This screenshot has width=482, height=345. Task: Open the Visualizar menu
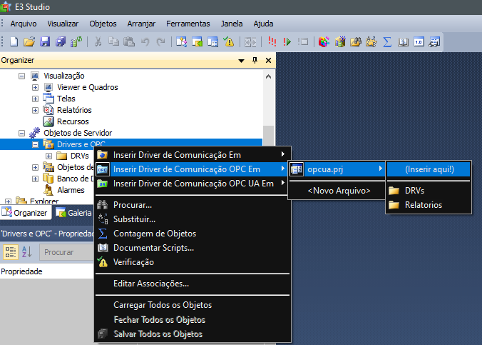pyautogui.click(x=63, y=24)
